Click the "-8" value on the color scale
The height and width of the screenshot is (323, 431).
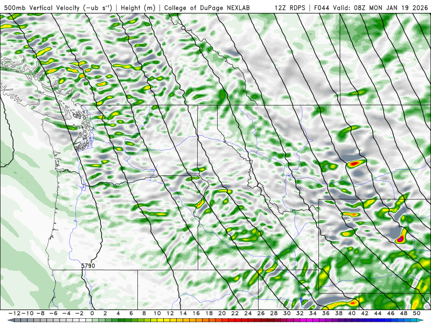click(x=40, y=313)
